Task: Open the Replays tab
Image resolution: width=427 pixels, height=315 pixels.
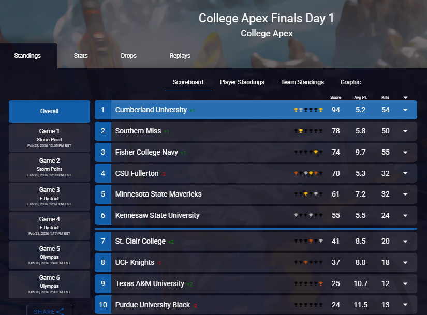Action: (180, 56)
